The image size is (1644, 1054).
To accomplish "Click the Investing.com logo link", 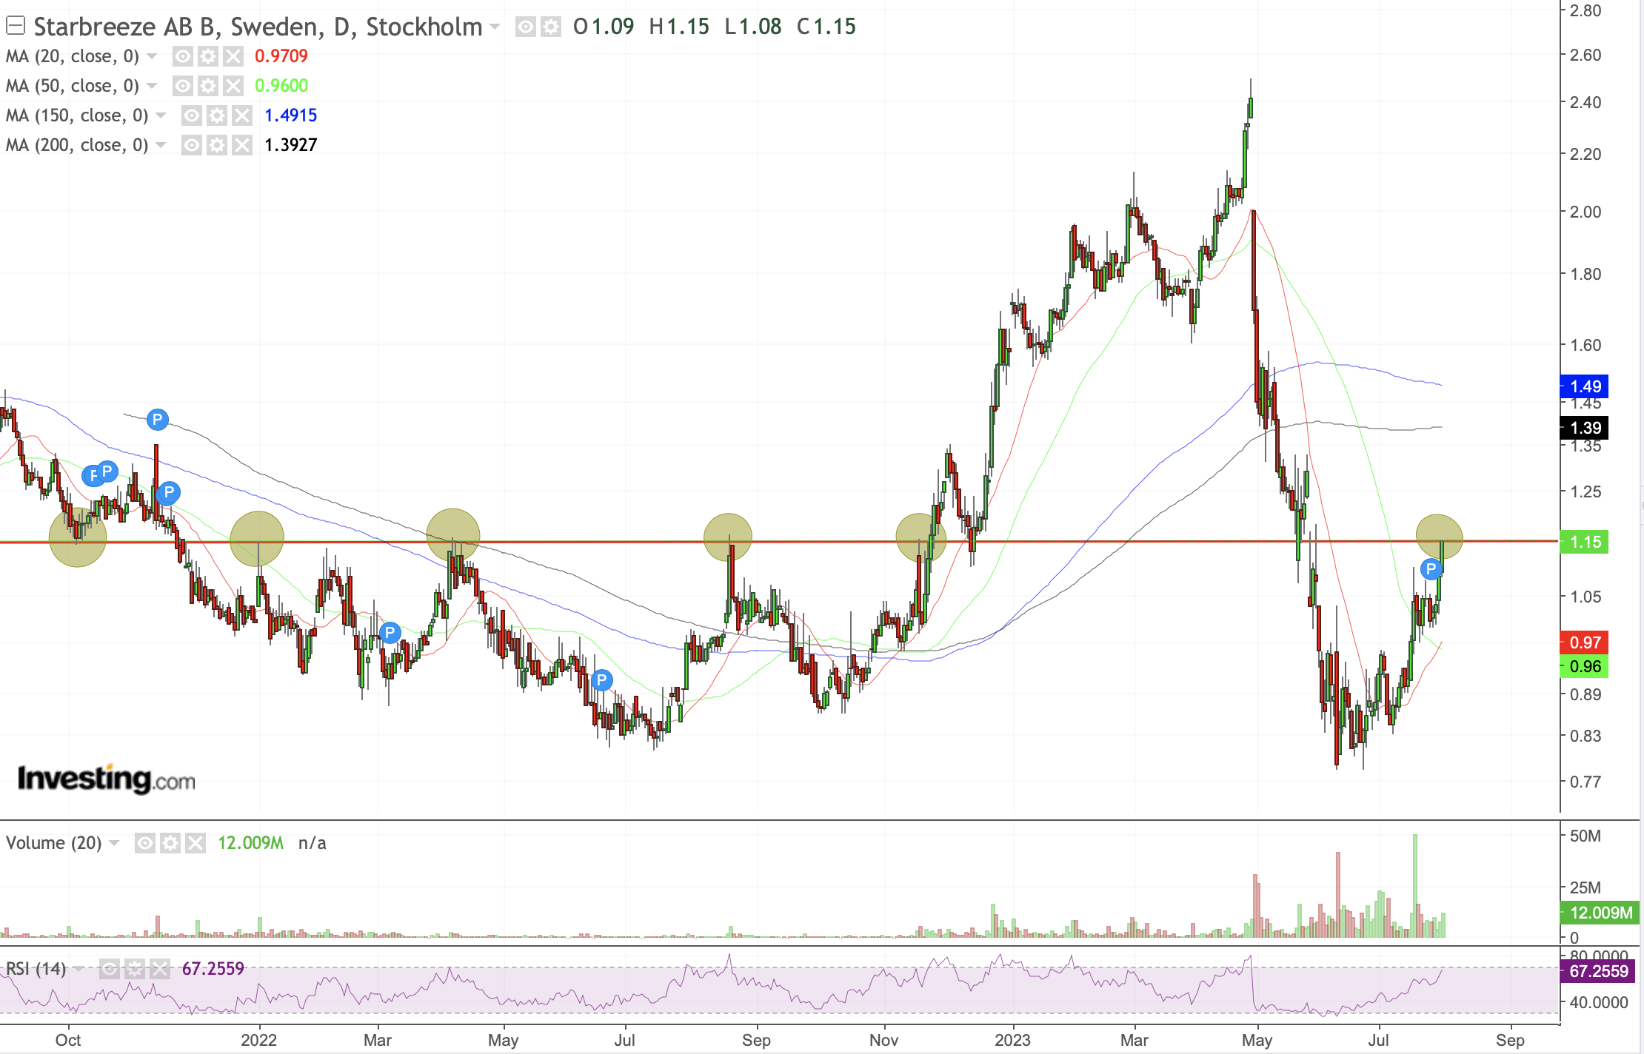I will (x=106, y=779).
